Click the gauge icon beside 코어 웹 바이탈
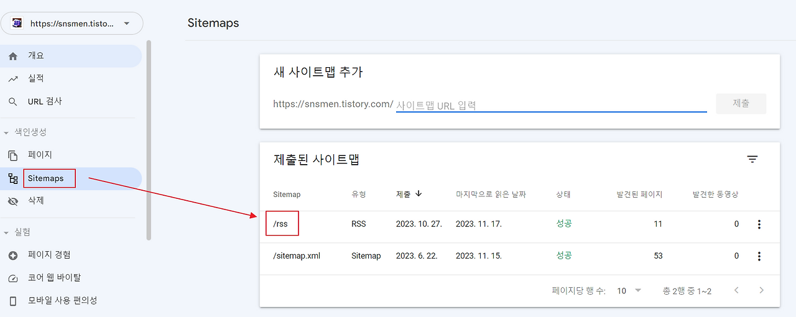 click(x=13, y=278)
